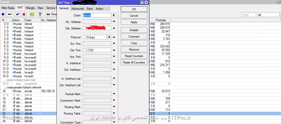Select row 16 srcnat masquerade rule
Image resolution: width=281 pixels, height=124 pixels.
pos(29,91)
